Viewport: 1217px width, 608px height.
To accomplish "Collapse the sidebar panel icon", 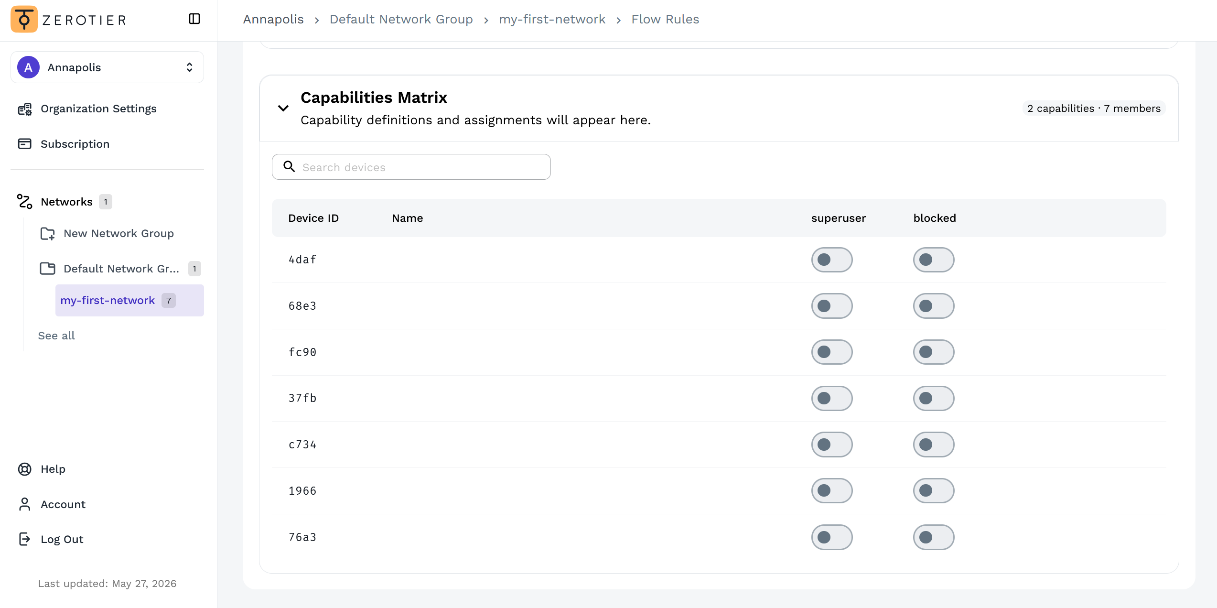I will coord(194,19).
